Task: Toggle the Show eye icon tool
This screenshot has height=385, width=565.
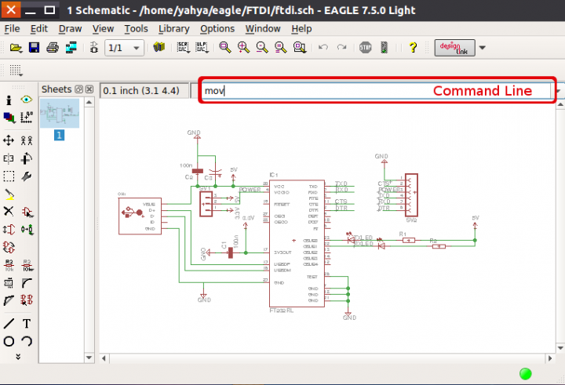Action: pyautogui.click(x=27, y=100)
